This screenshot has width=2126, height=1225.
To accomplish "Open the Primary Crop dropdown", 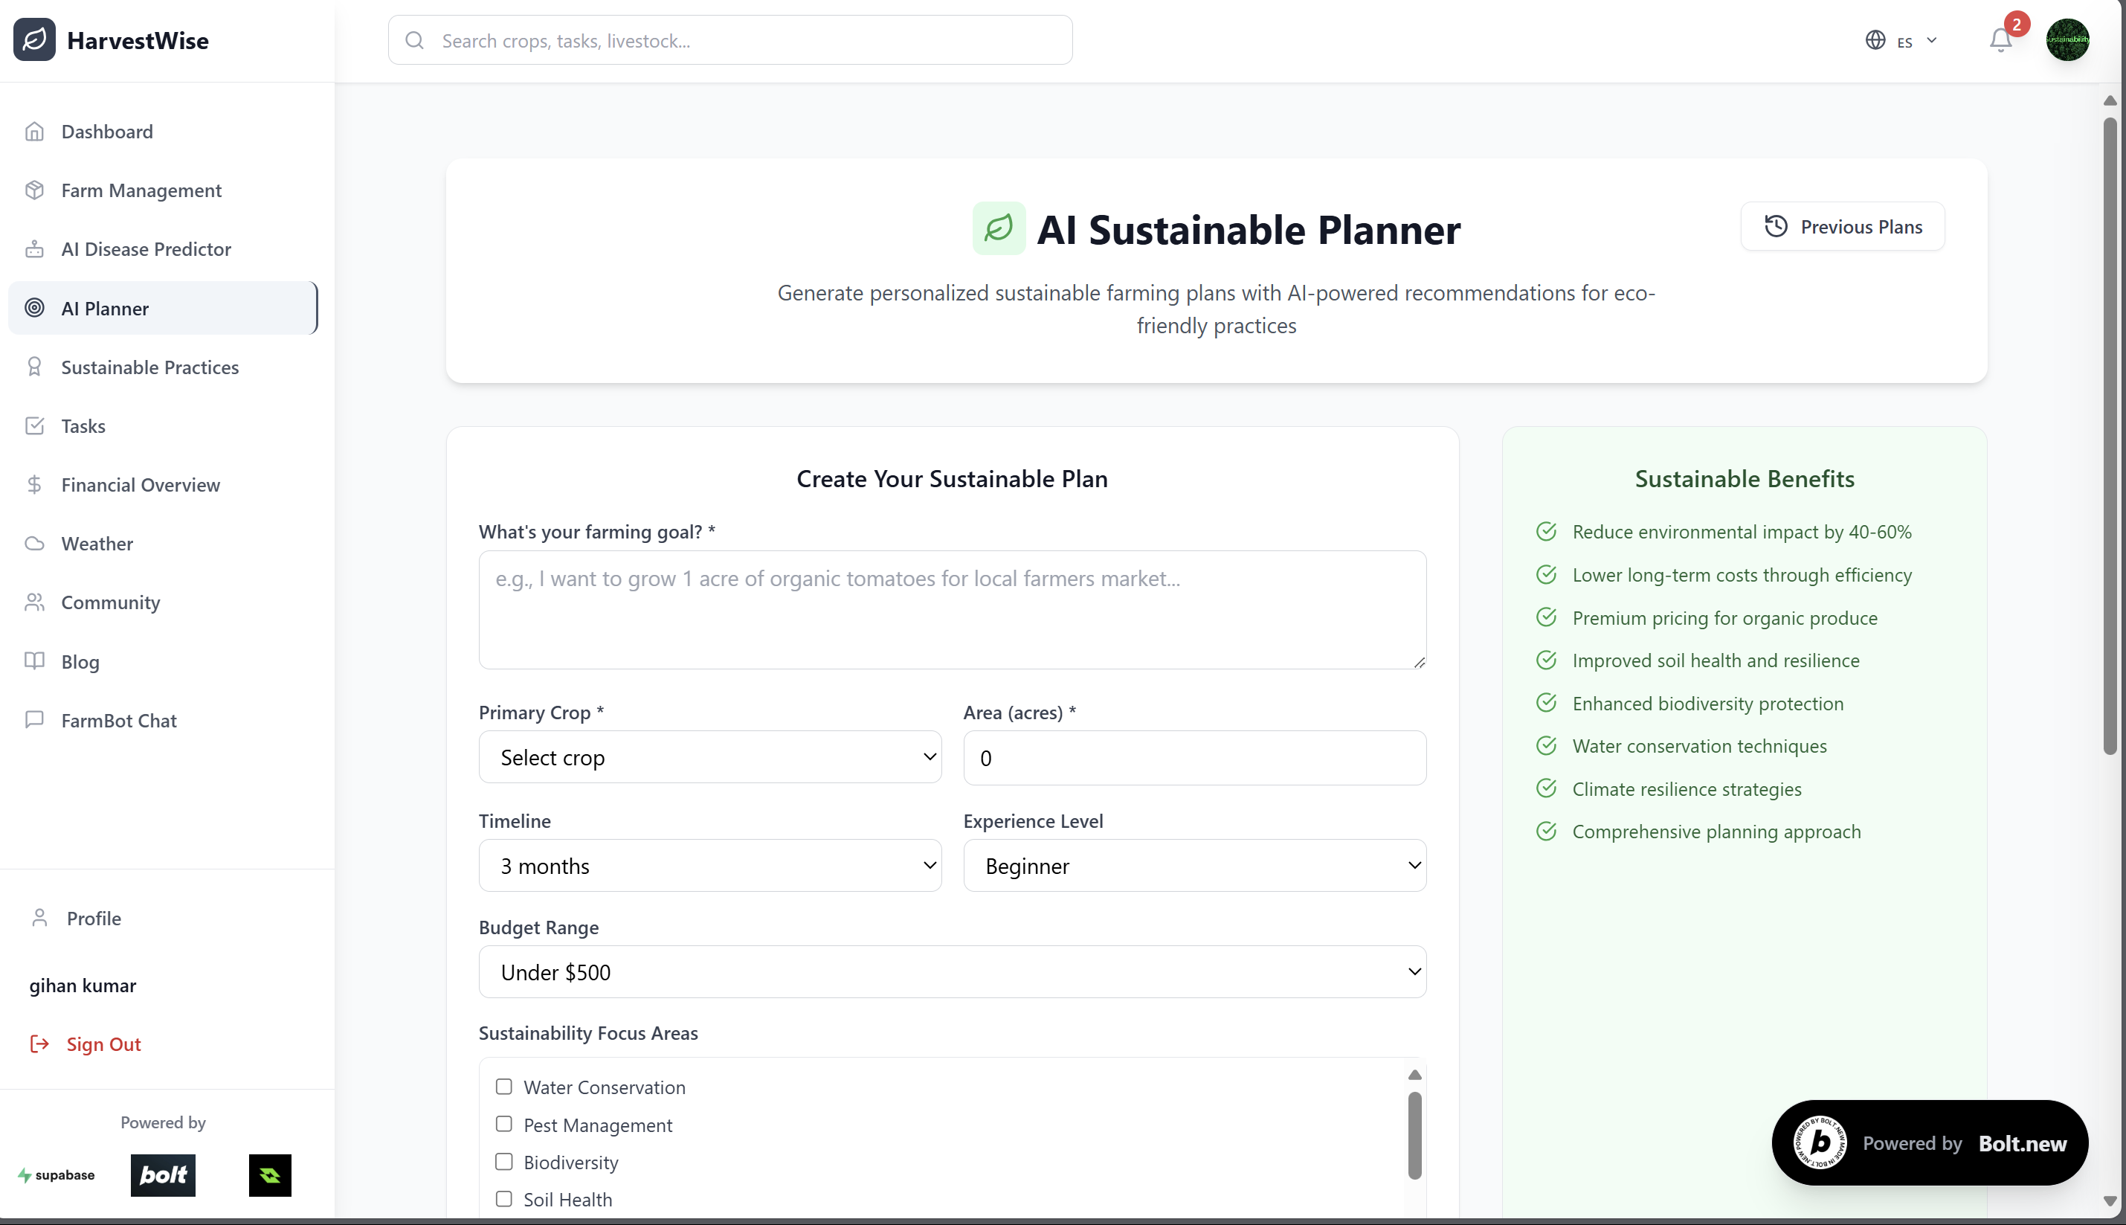I will (709, 757).
